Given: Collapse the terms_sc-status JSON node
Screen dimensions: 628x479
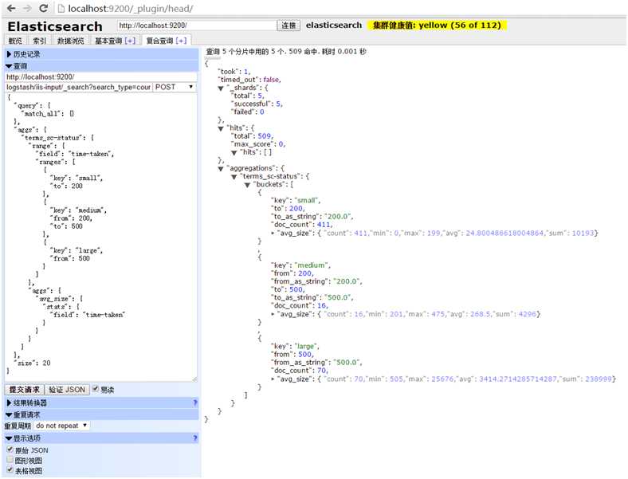Looking at the screenshot, I should (234, 177).
